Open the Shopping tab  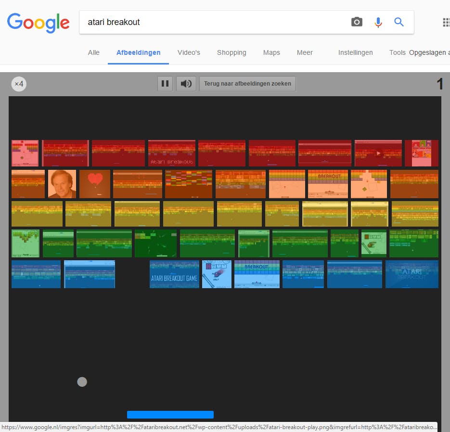click(x=231, y=52)
